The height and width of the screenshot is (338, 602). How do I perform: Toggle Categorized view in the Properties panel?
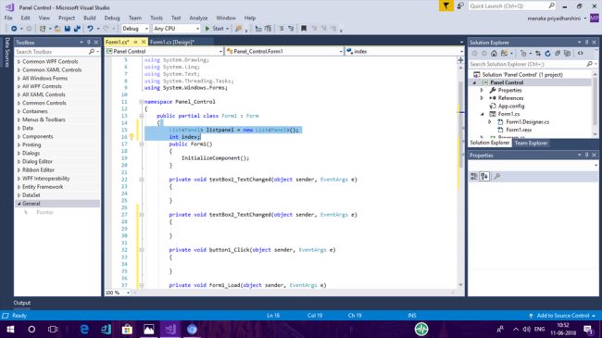[474, 176]
